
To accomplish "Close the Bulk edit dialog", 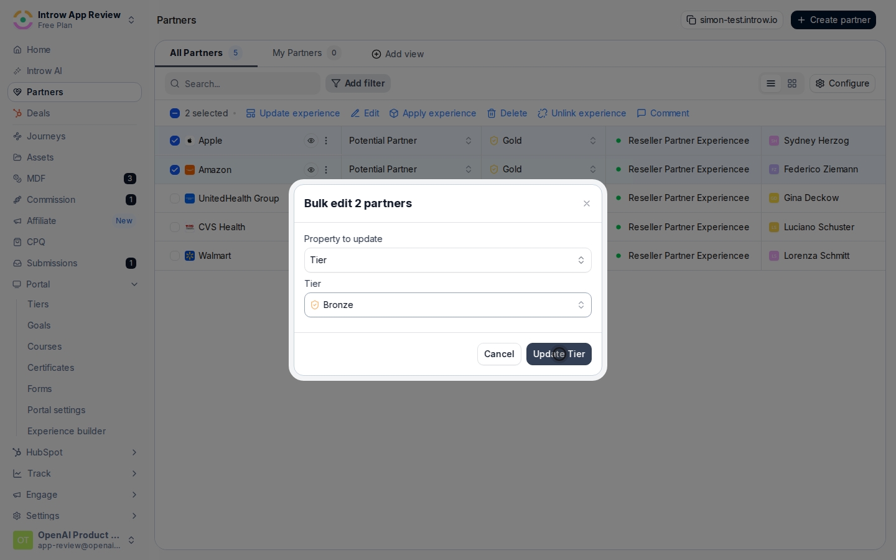I will click(x=587, y=203).
